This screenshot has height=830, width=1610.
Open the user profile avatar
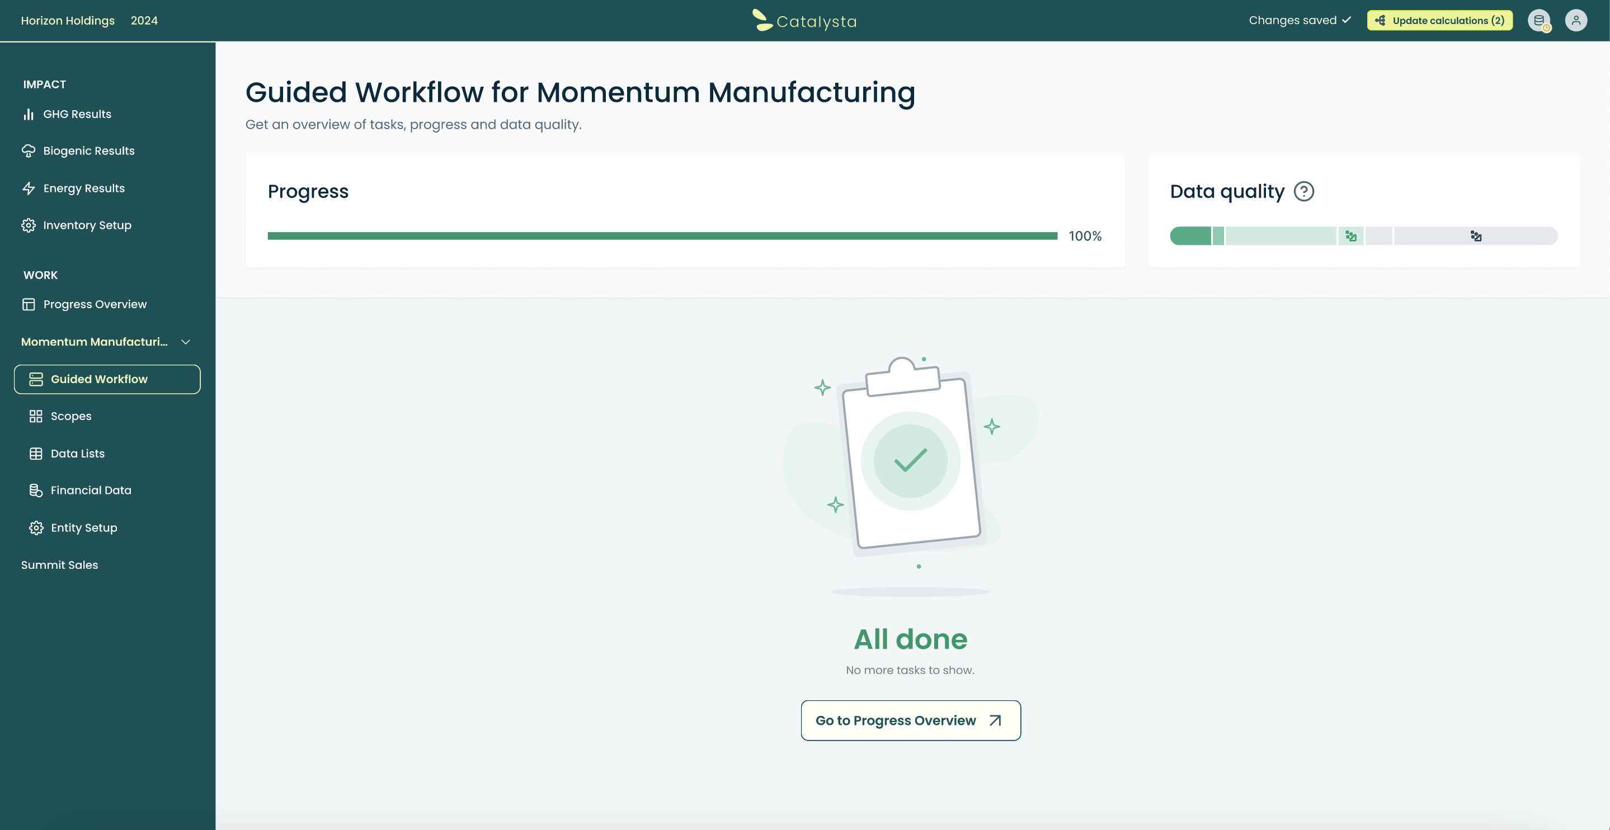[x=1576, y=21]
